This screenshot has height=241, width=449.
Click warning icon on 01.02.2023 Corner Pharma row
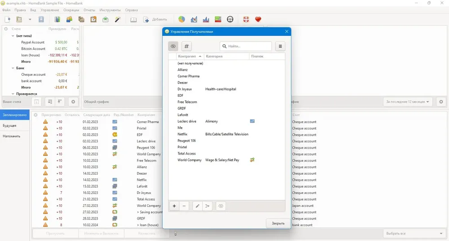tap(45, 122)
